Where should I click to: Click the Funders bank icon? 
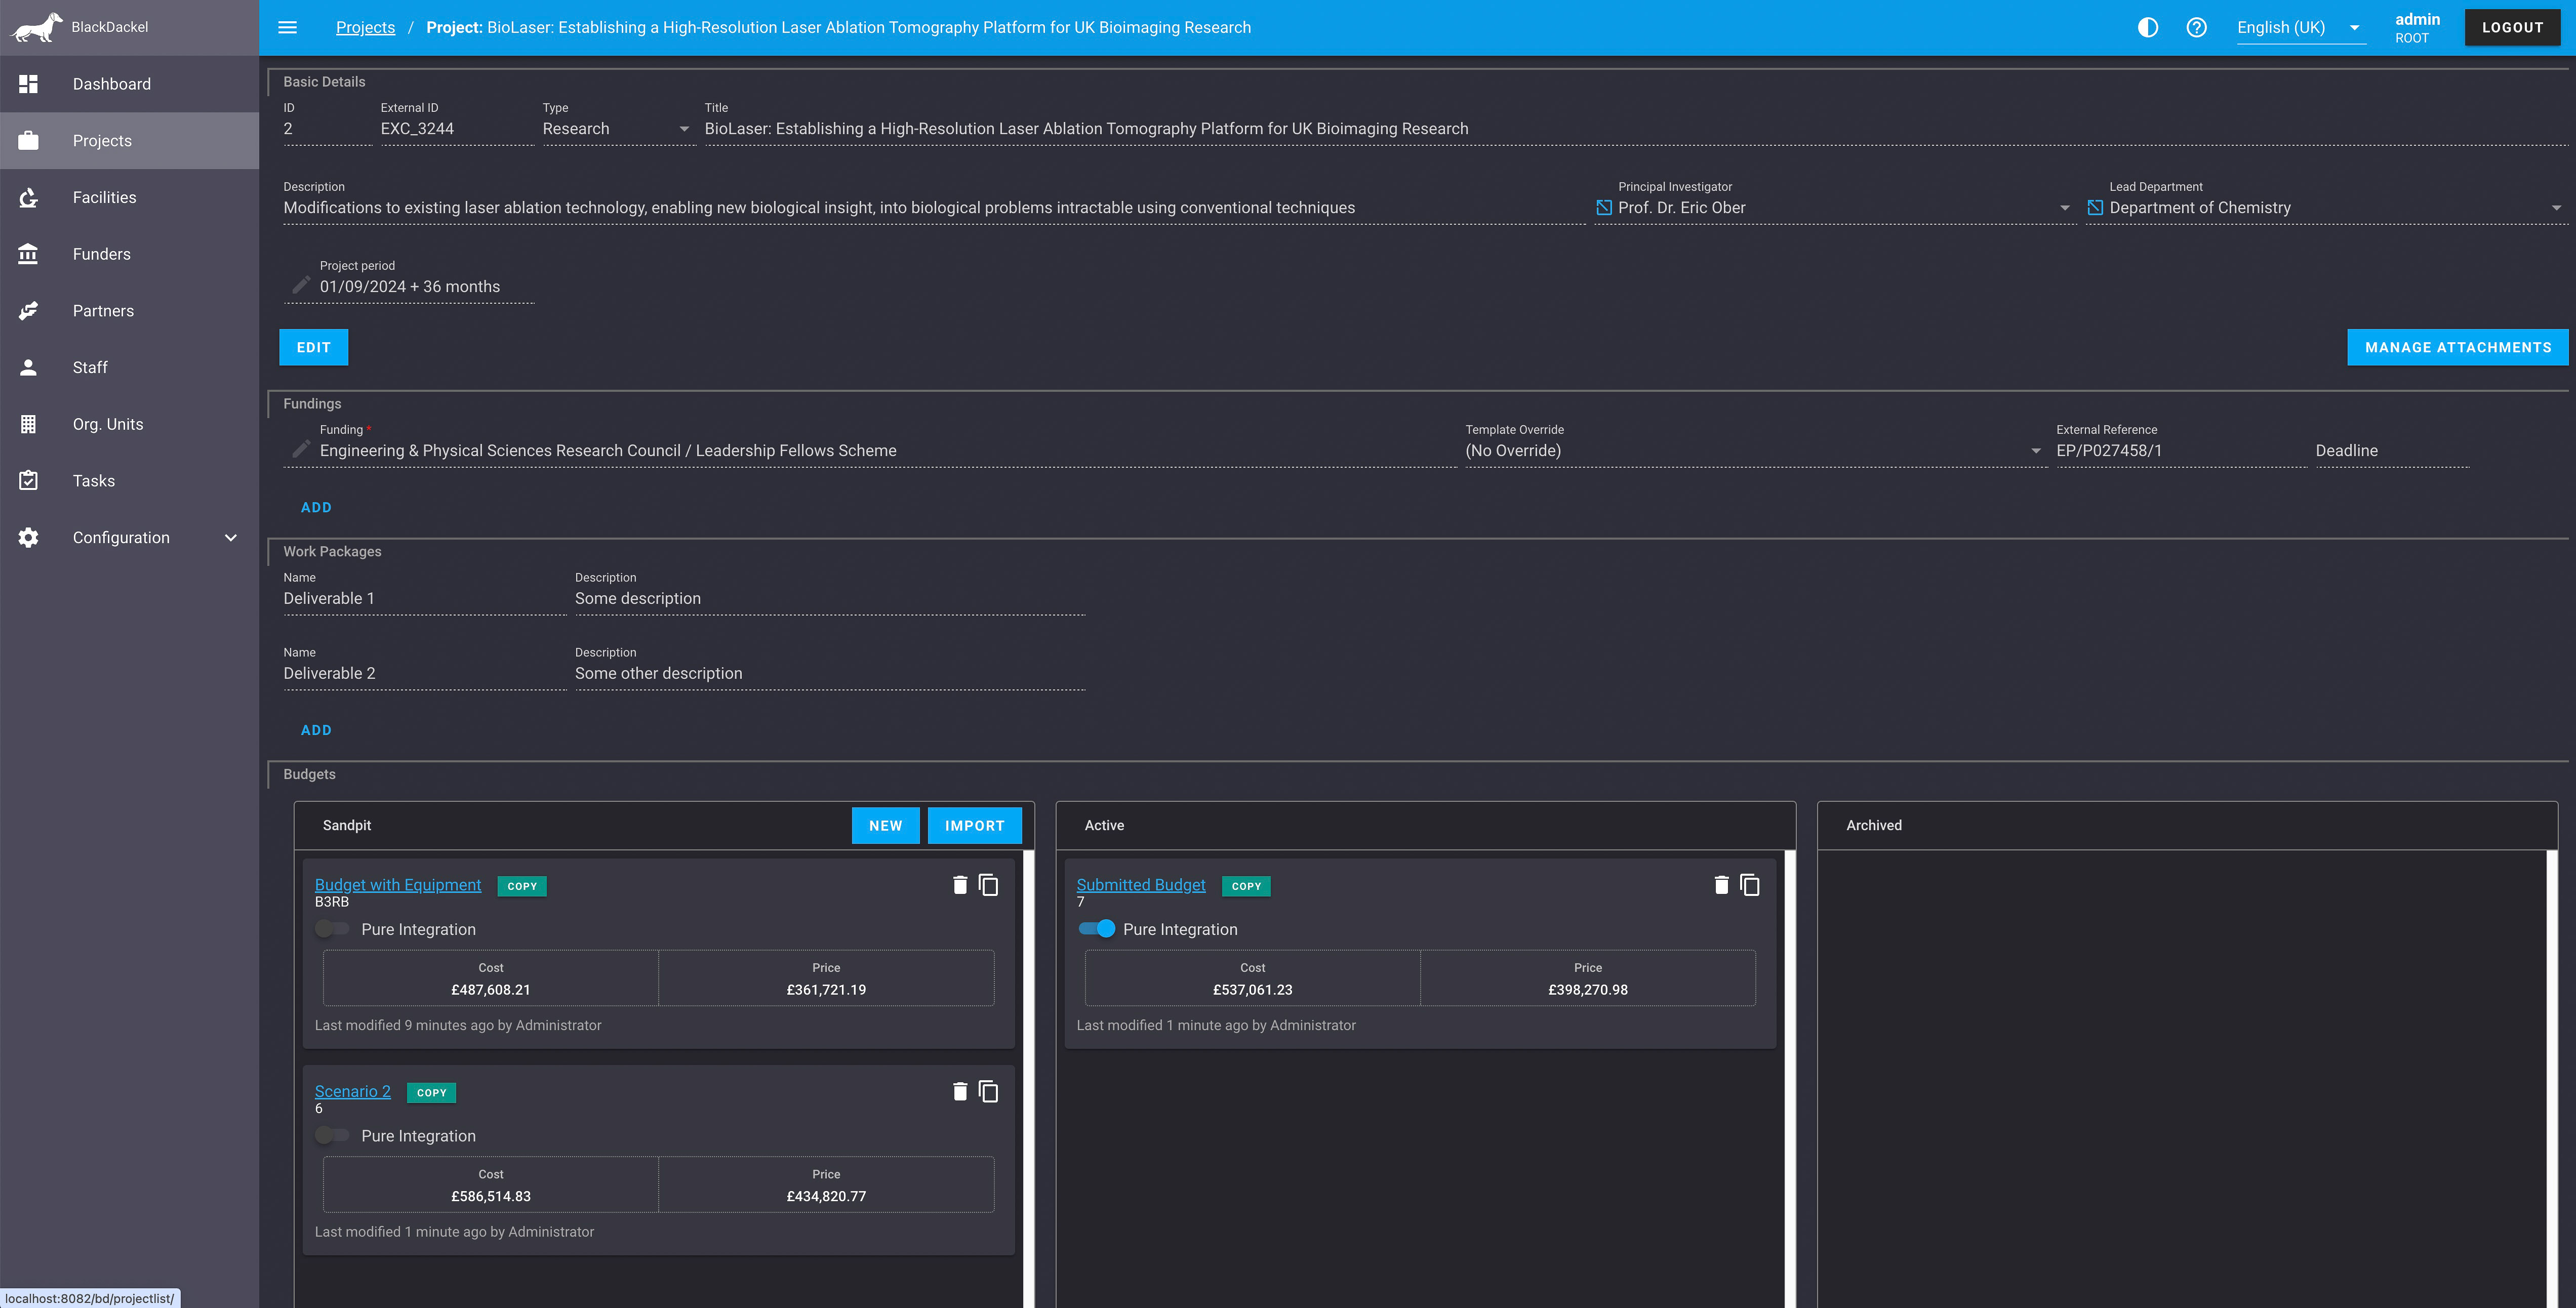(28, 254)
